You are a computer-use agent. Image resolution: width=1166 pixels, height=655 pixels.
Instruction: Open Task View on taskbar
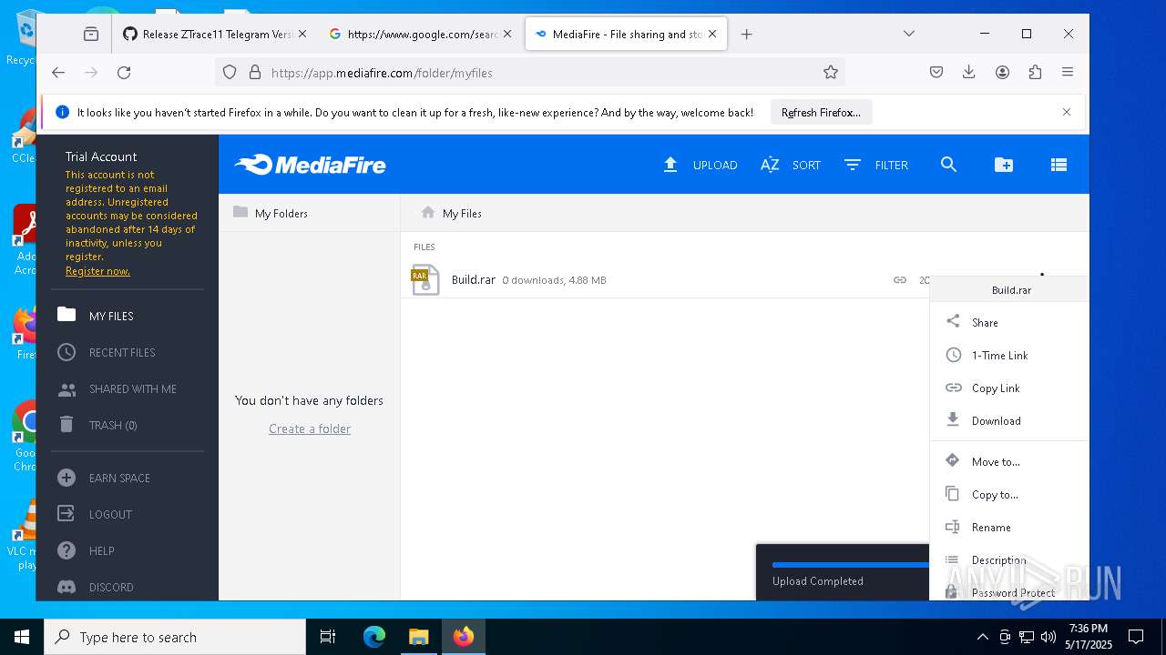pyautogui.click(x=328, y=637)
